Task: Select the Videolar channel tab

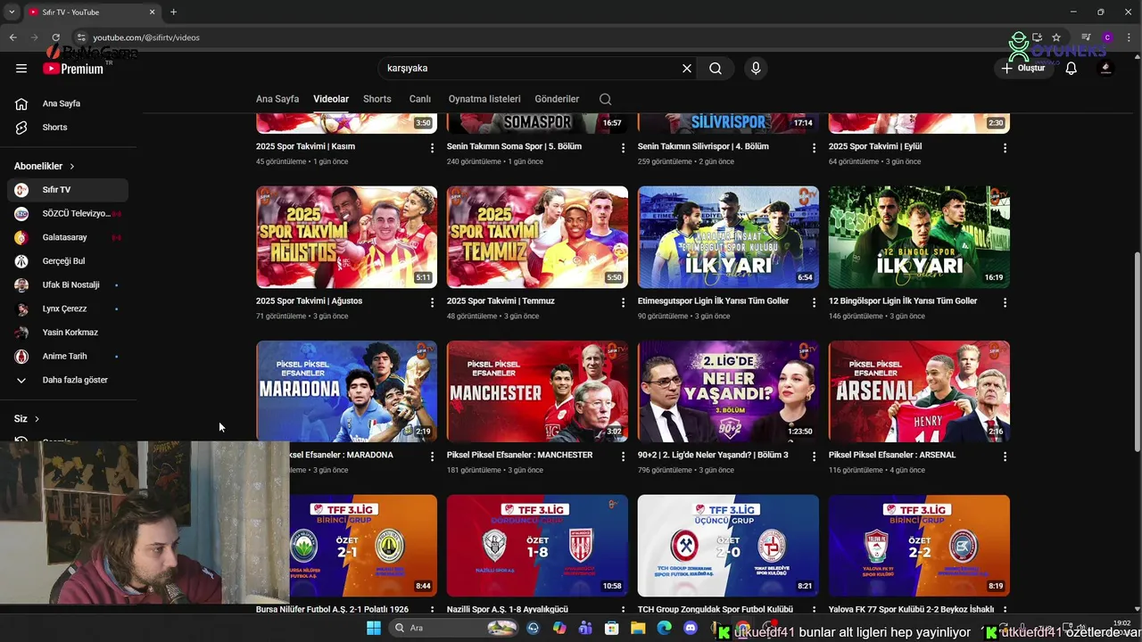Action: (x=331, y=99)
